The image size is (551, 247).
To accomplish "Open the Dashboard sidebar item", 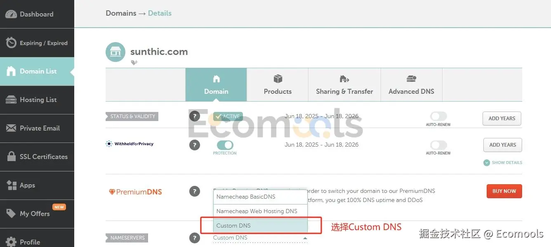I will pos(37,14).
